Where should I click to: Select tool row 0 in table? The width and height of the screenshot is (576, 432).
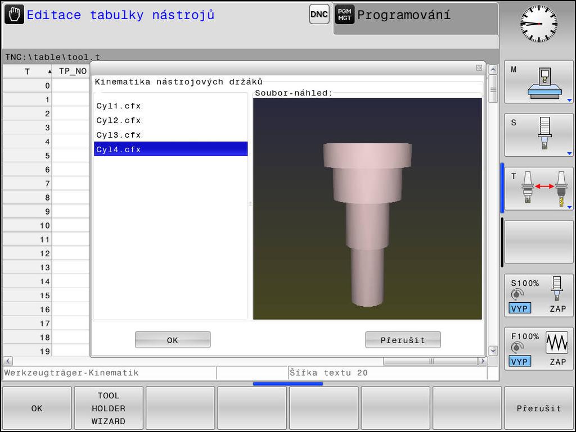[x=46, y=85]
